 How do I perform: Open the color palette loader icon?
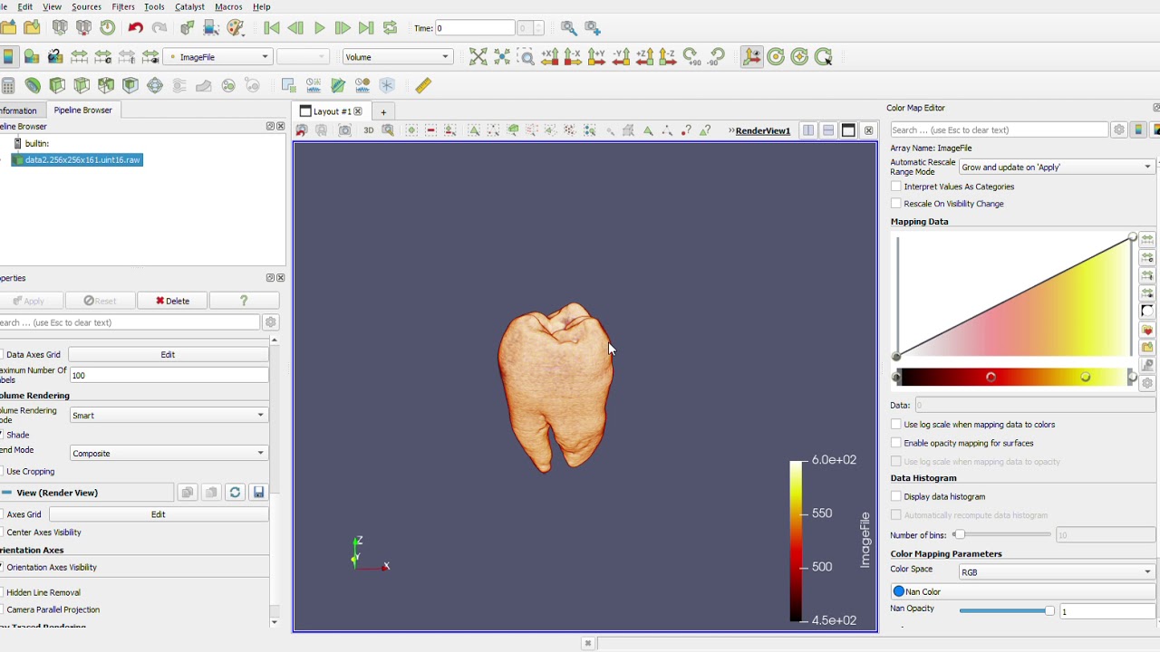pos(236,28)
